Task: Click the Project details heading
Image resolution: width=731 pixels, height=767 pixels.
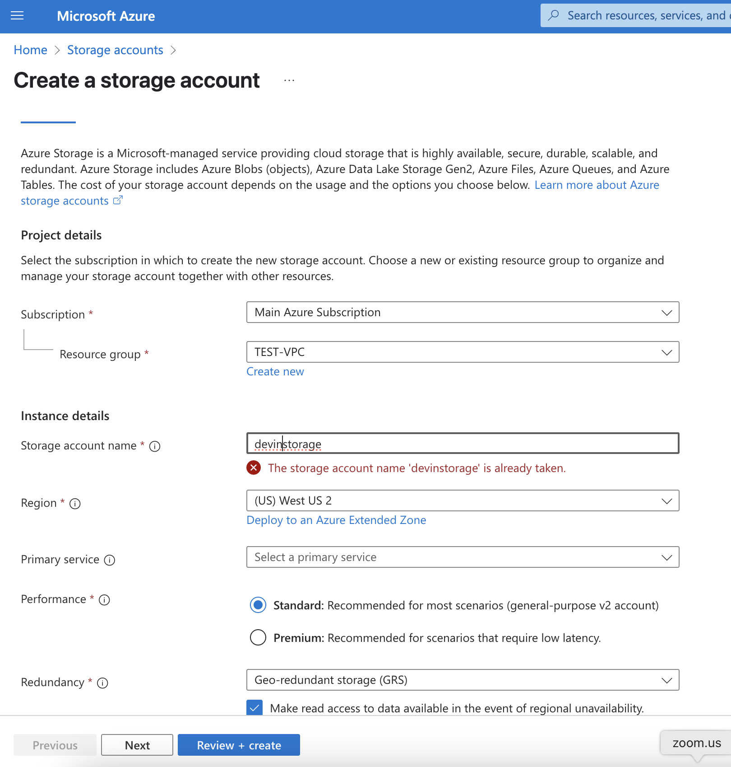Action: [x=61, y=235]
